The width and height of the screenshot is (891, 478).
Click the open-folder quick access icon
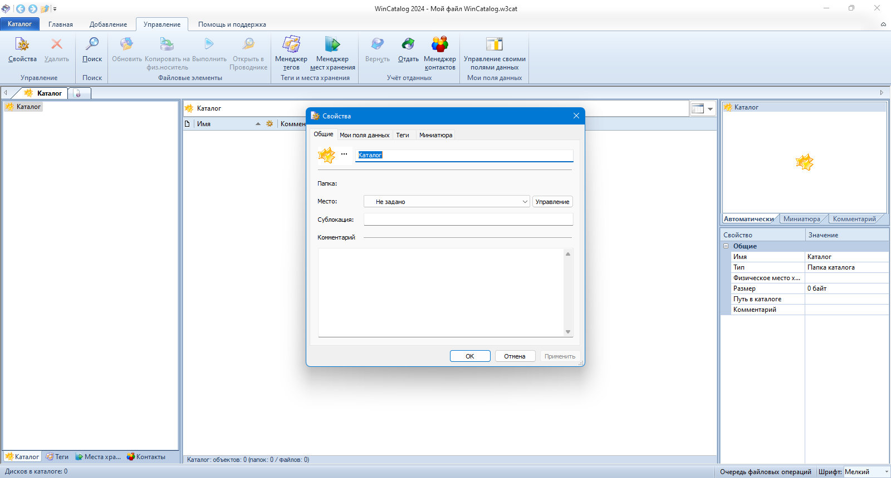point(45,9)
